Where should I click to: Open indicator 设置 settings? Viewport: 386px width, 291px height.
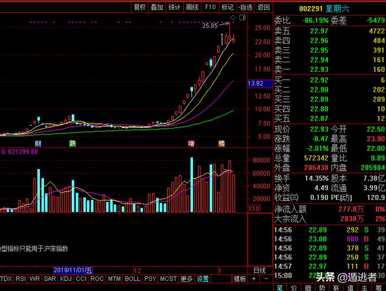pyautogui.click(x=203, y=279)
